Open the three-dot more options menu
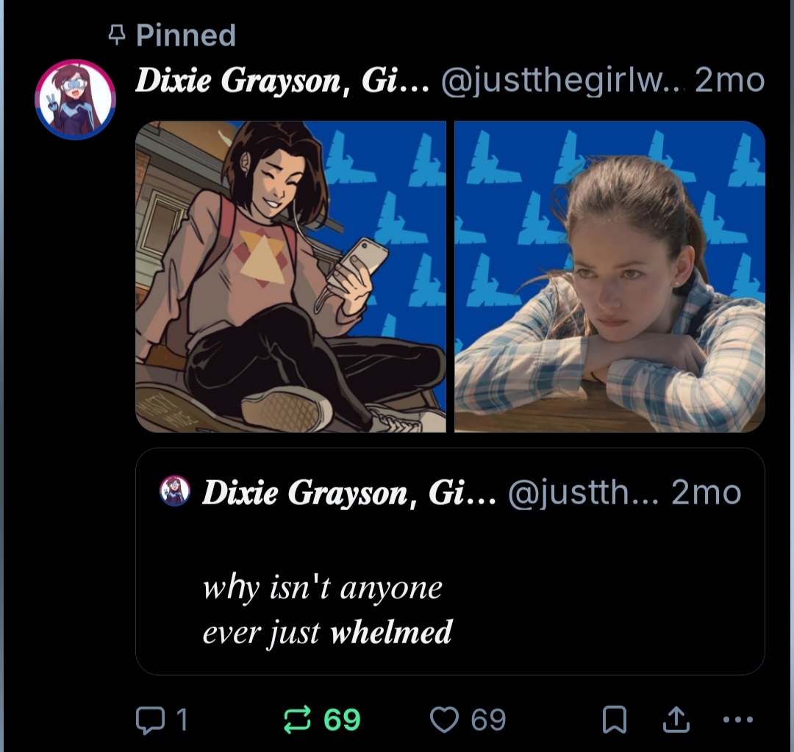The image size is (794, 752). coord(738,720)
